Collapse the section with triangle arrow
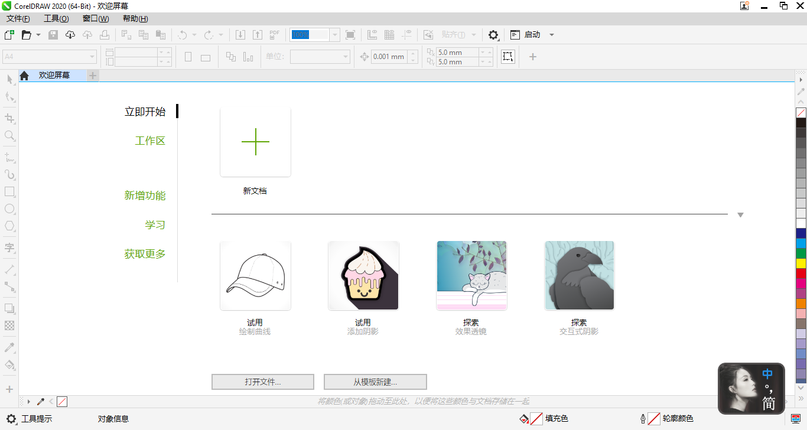 click(x=740, y=215)
